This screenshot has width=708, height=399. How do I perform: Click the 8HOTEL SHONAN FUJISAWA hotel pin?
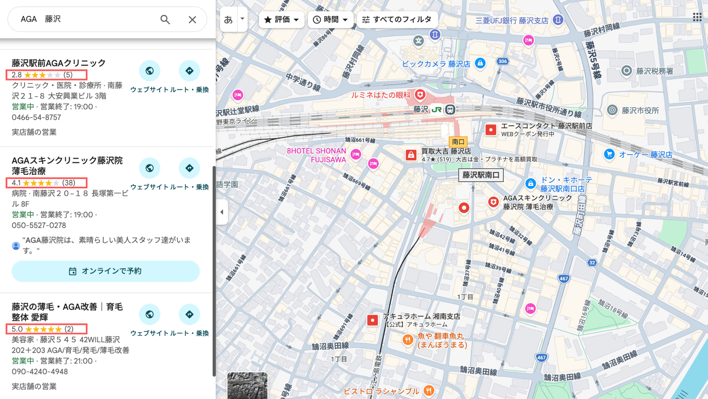coord(356,154)
